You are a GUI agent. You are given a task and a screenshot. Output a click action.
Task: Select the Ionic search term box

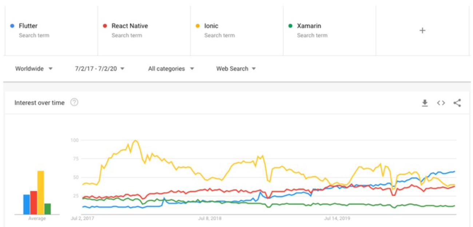[x=237, y=31]
